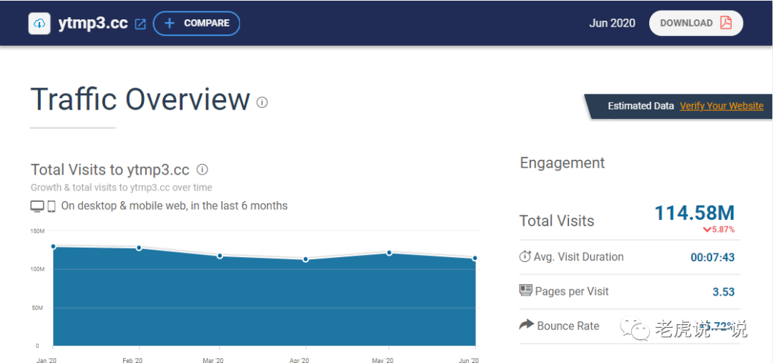
Task: Click the COMPARE button
Action: coord(196,23)
